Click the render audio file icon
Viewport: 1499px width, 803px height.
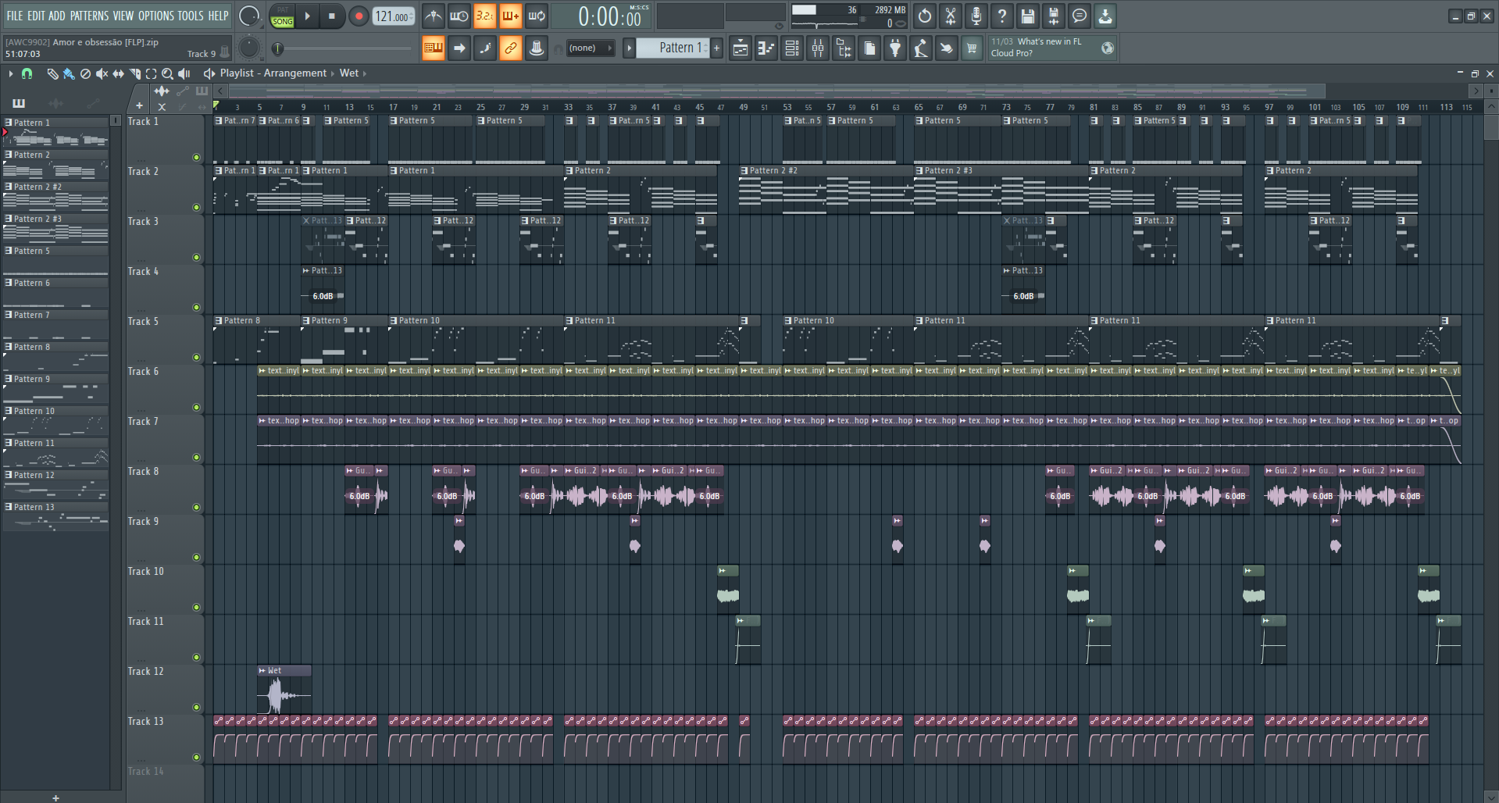pyautogui.click(x=1054, y=16)
